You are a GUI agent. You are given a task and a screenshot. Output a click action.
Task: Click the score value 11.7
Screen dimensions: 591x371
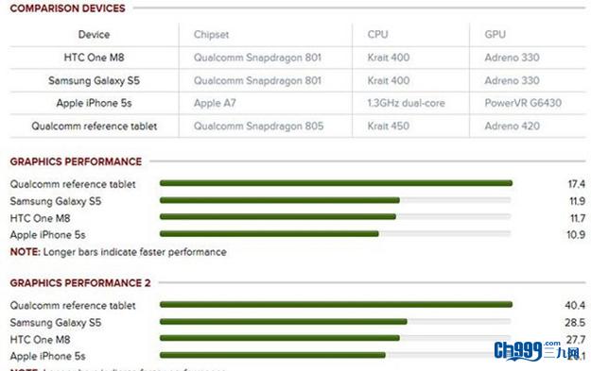tap(578, 218)
